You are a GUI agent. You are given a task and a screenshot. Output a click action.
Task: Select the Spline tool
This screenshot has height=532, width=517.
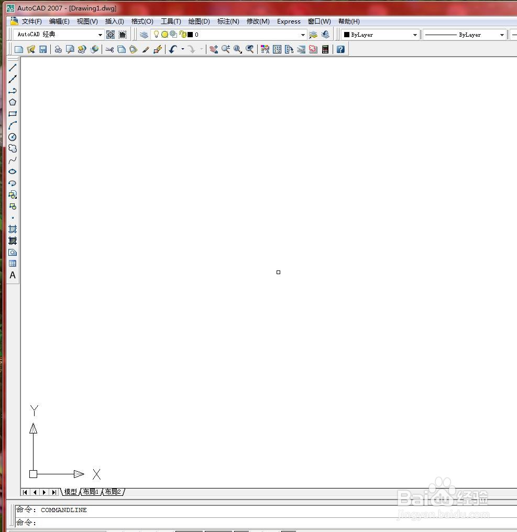pyautogui.click(x=13, y=160)
